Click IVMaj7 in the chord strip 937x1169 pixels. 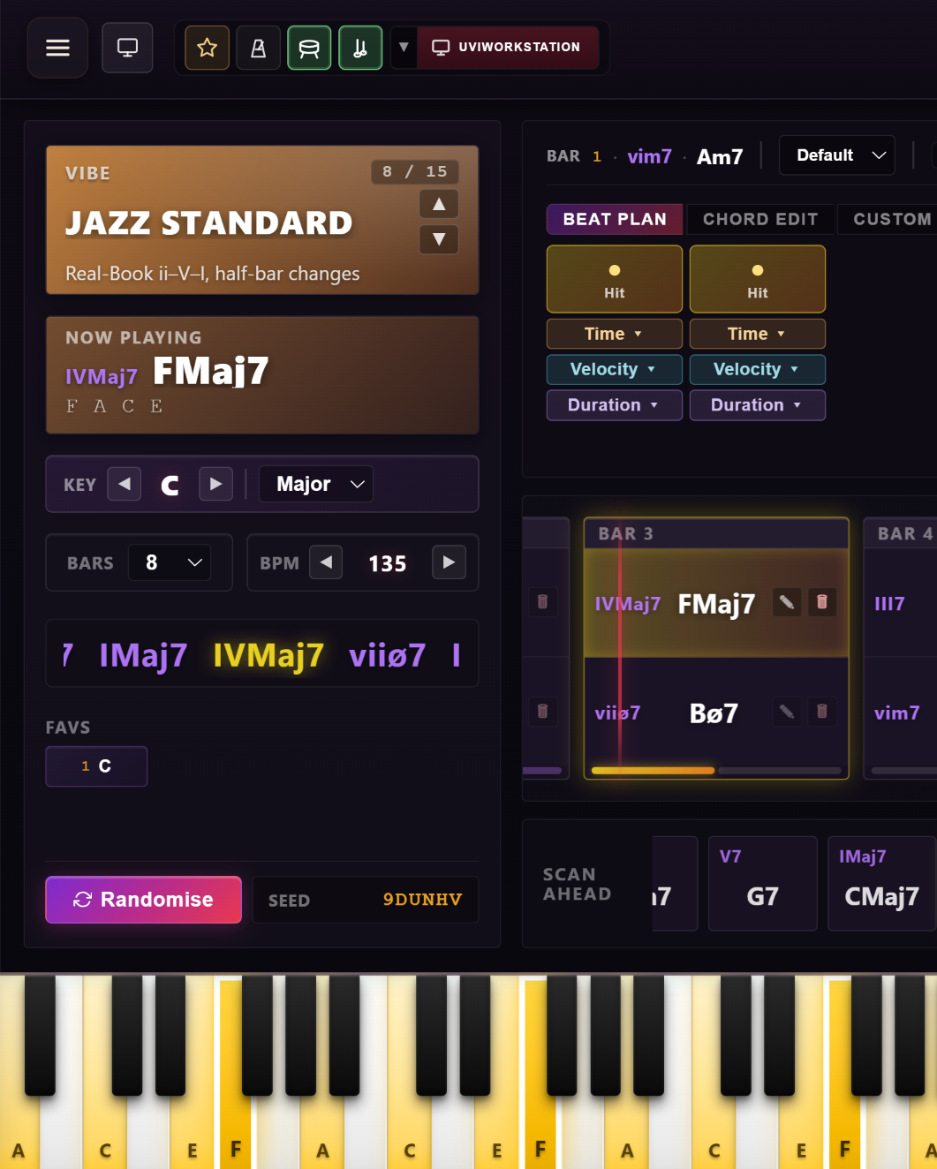pyautogui.click(x=268, y=655)
